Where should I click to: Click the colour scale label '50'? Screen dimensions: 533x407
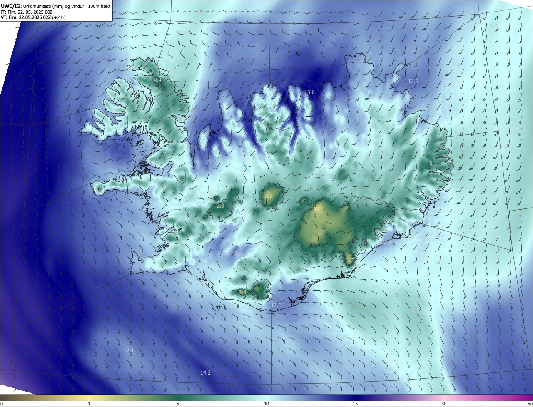530,404
